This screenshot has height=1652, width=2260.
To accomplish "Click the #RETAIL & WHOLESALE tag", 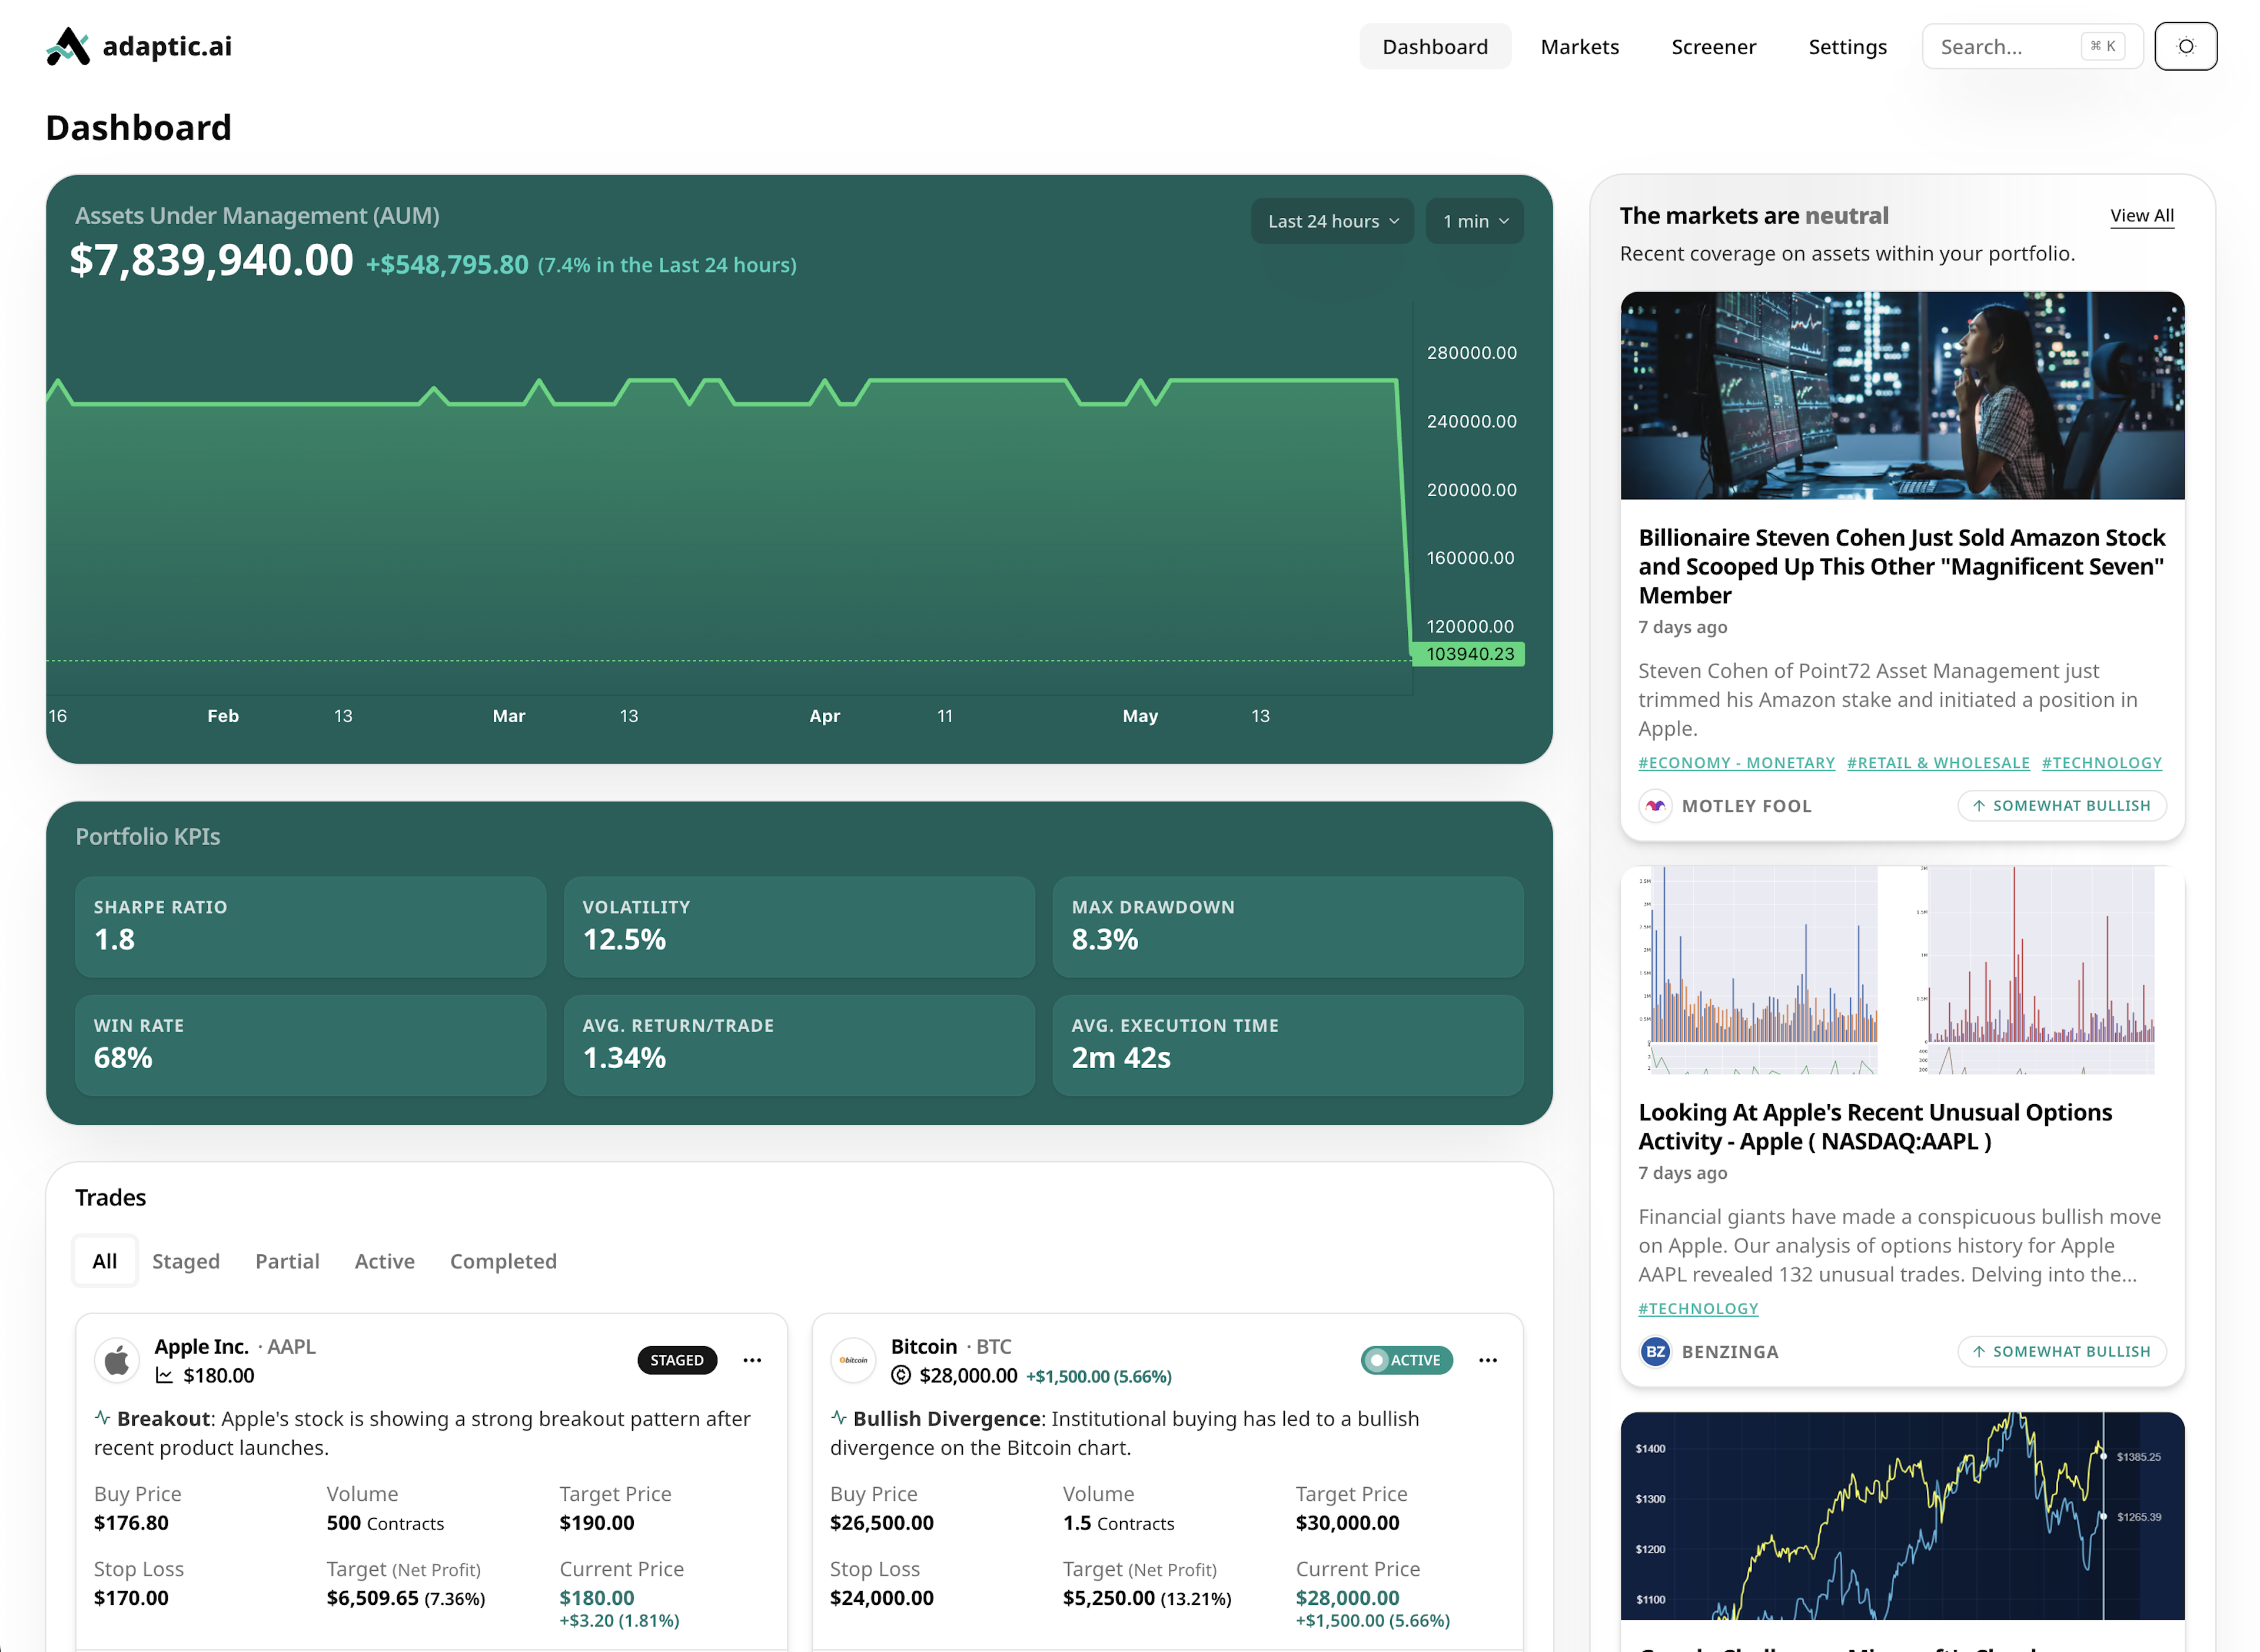I will click(x=1938, y=763).
